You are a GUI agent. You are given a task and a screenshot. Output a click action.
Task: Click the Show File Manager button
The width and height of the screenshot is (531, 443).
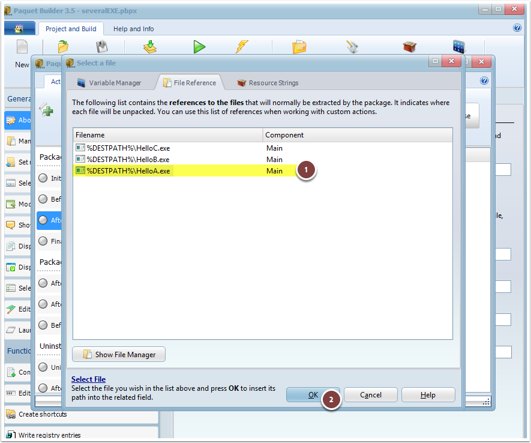tap(119, 355)
